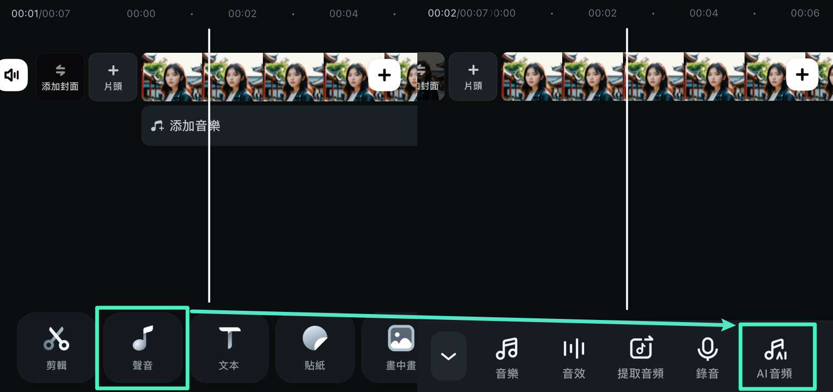Collapse the audio submenu with the down chevron
Viewport: 833px width, 392px height.
pyautogui.click(x=449, y=356)
